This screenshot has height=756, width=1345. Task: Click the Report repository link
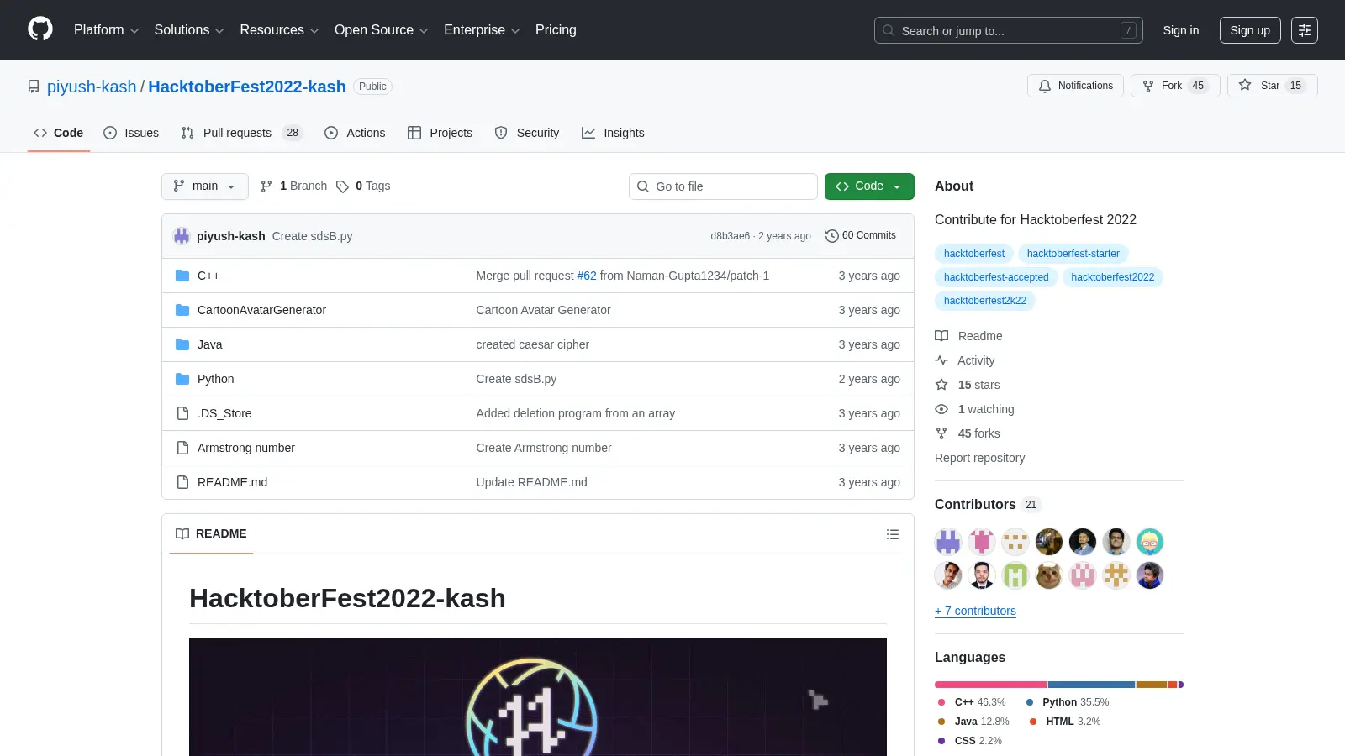(x=979, y=458)
